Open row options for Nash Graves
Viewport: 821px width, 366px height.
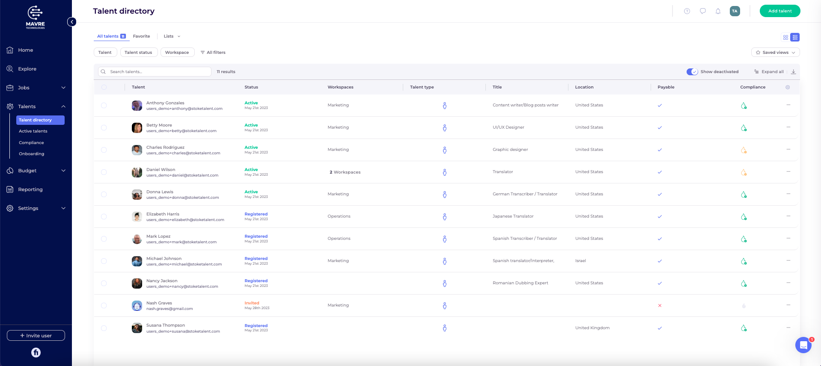(788, 305)
